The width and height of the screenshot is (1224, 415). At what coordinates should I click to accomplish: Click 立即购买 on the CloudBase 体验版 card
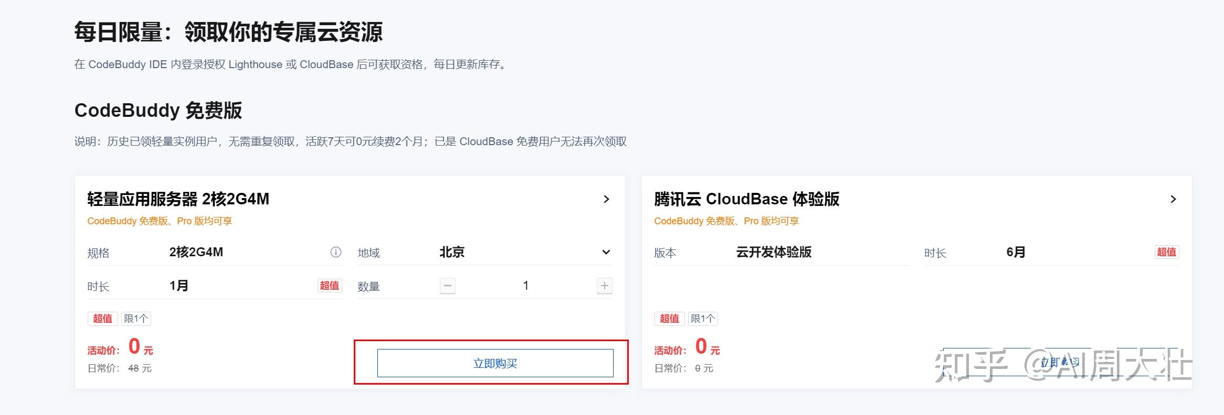1060,362
